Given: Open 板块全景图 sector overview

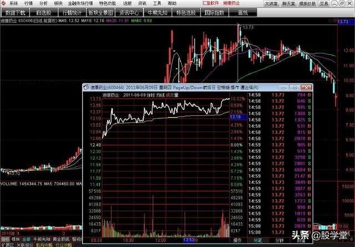Looking at the screenshot, I should point(101,11).
